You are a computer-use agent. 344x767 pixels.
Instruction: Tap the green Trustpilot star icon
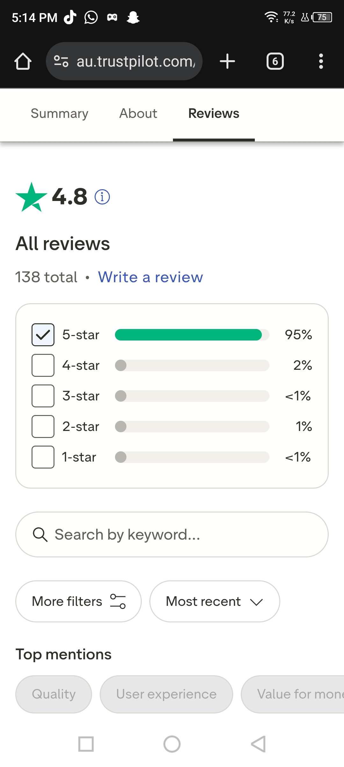pos(31,197)
